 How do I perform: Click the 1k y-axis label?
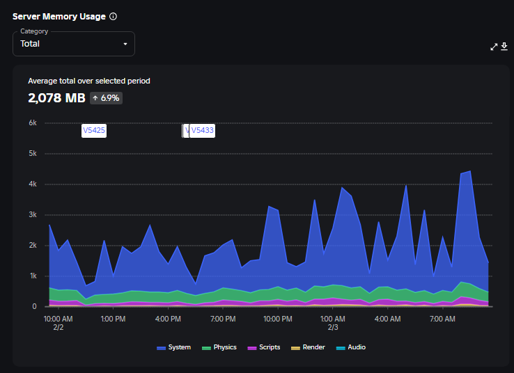33,276
